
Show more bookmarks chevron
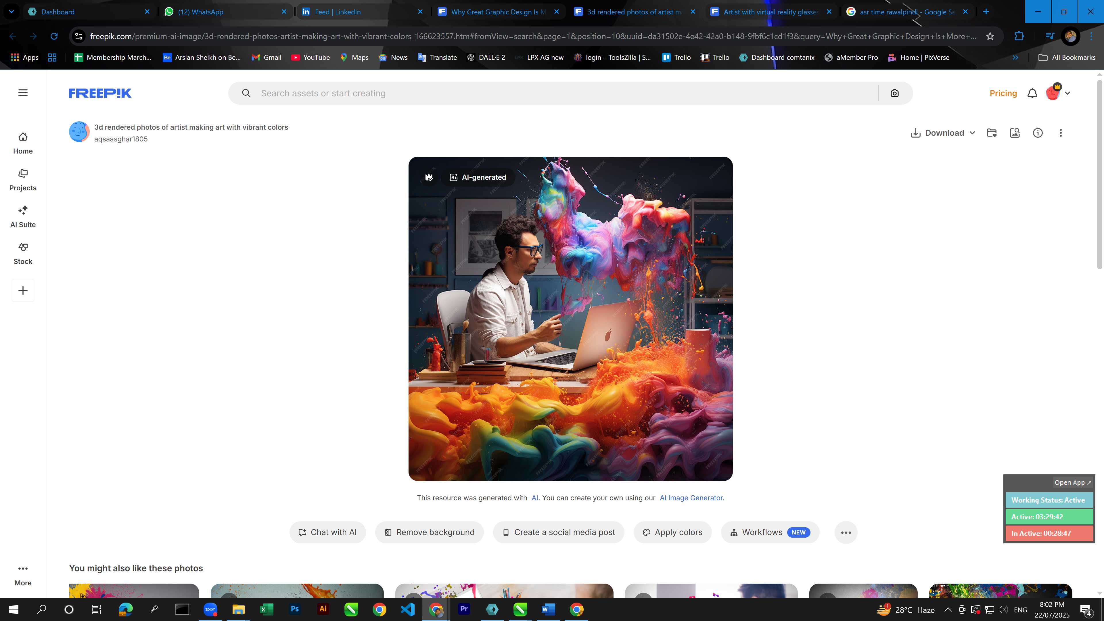(x=1015, y=57)
